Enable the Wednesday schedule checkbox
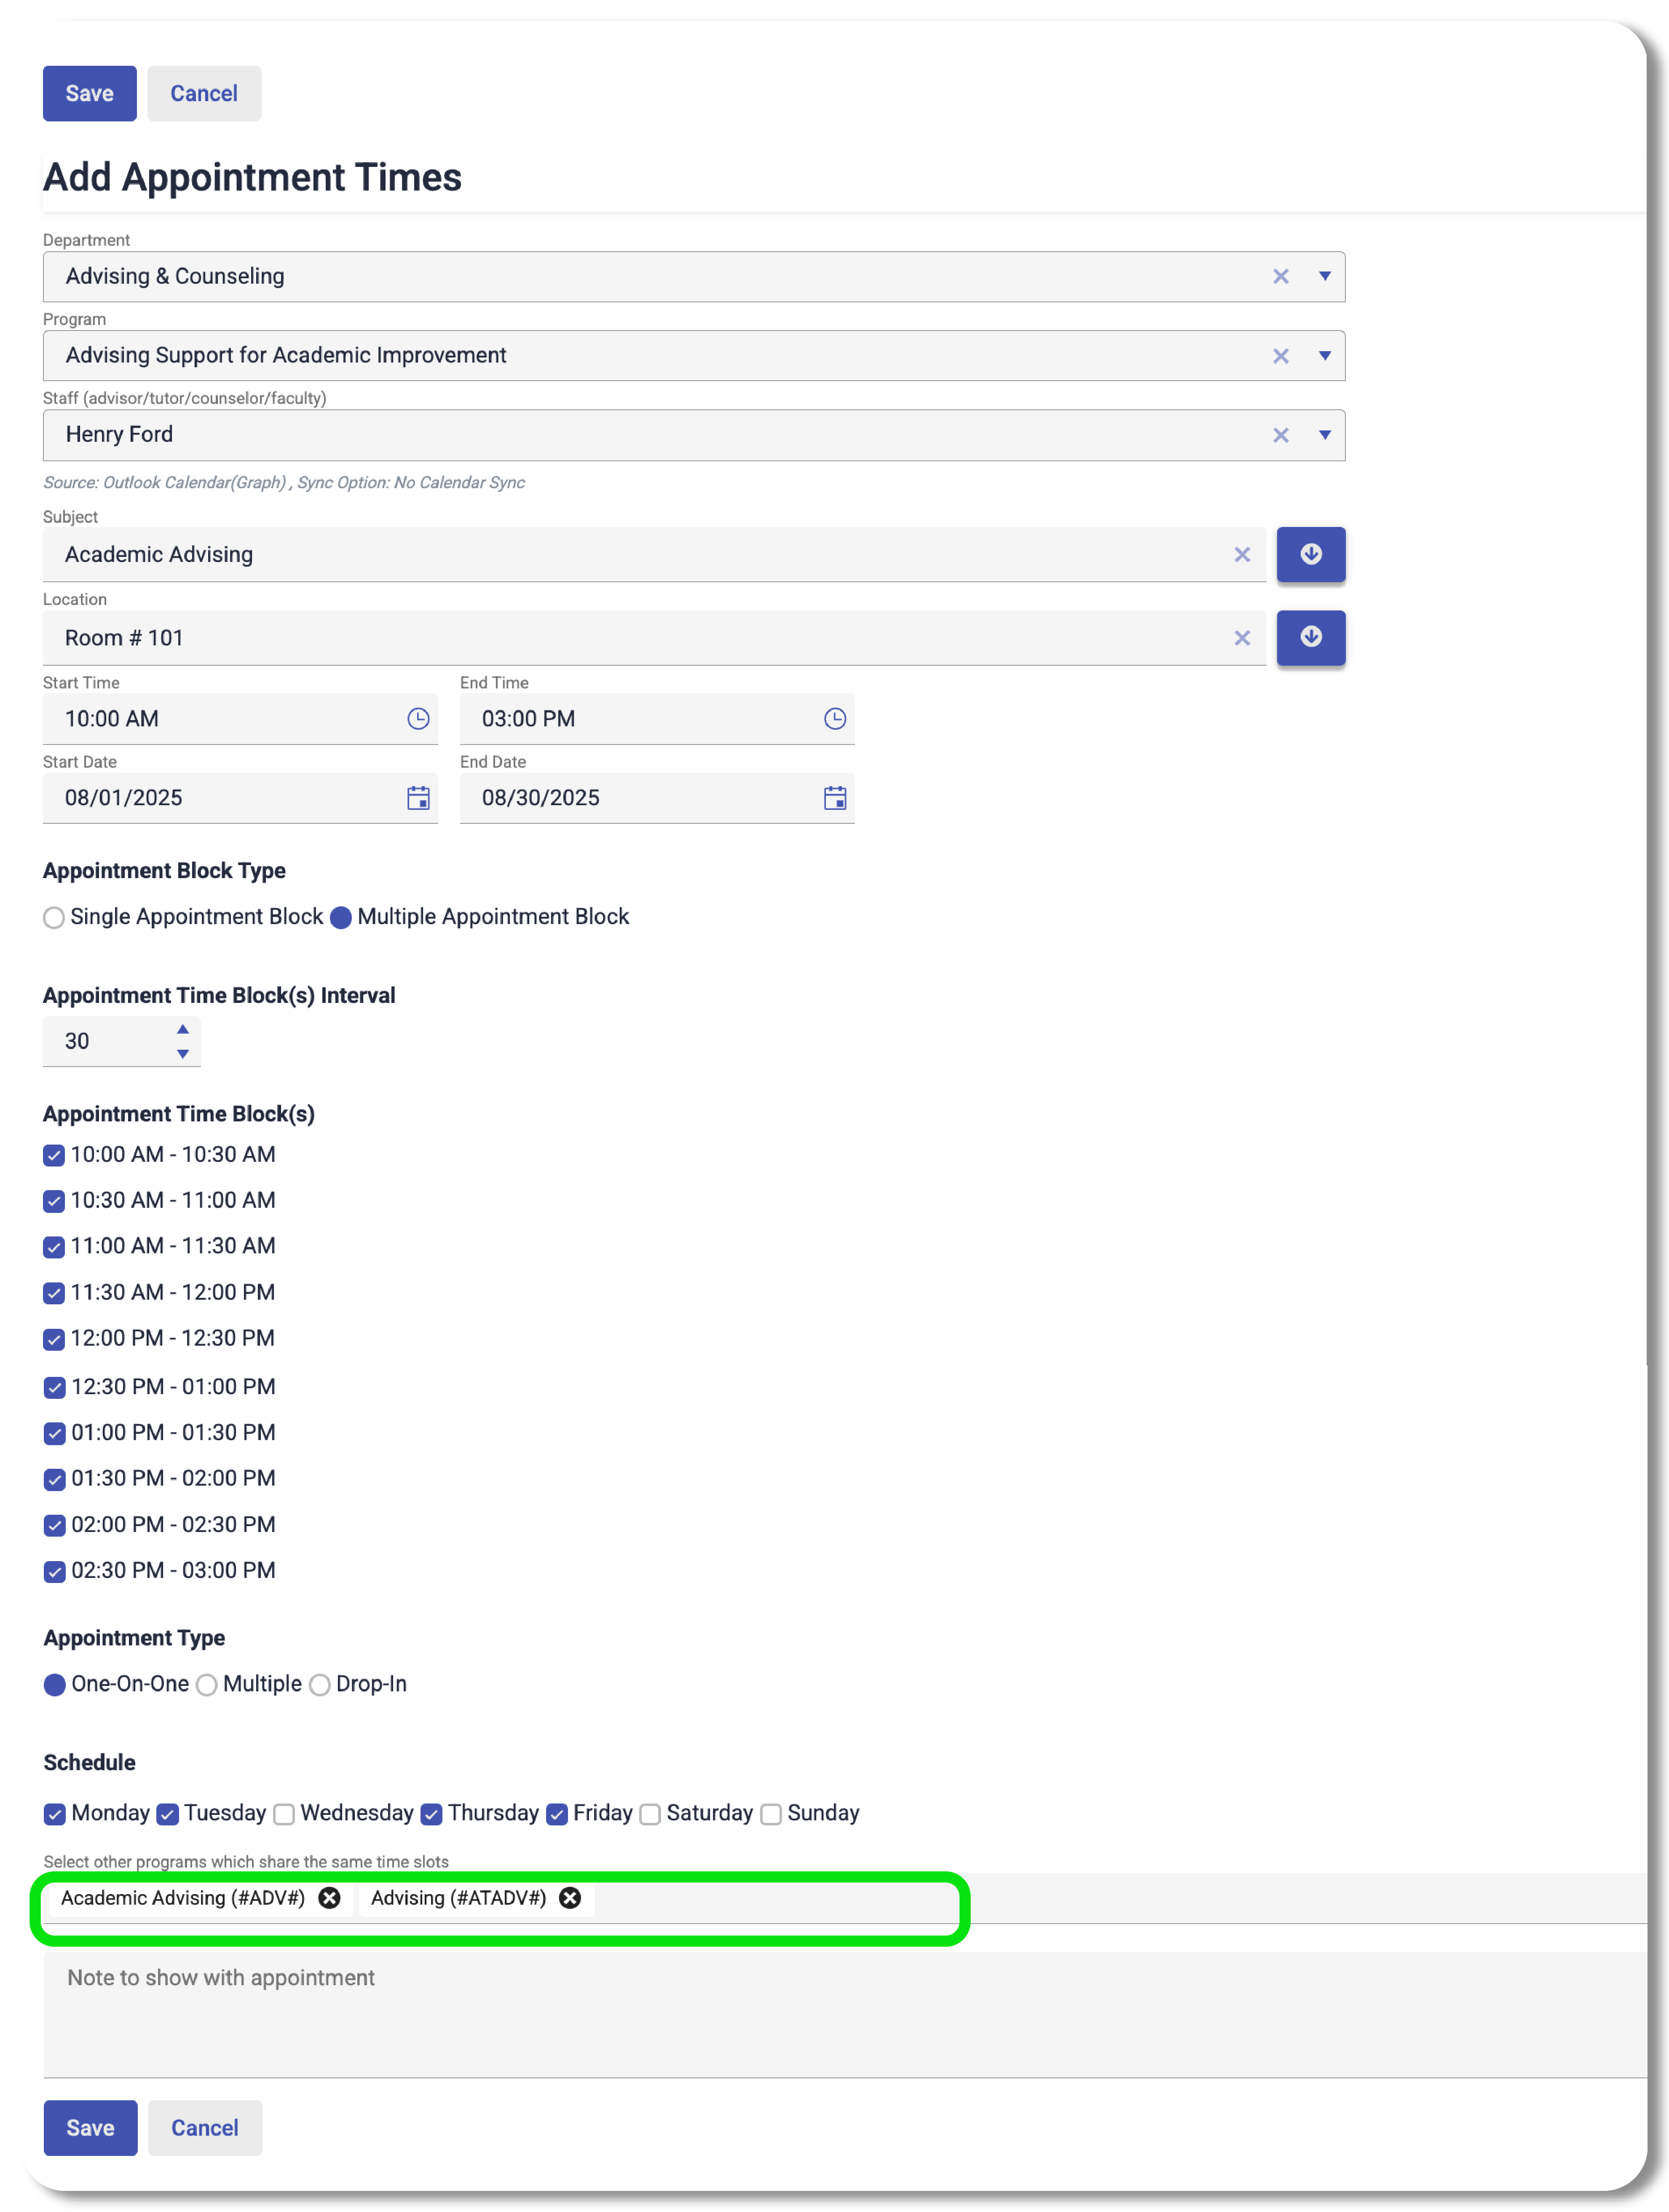Screen dimensions: 1669x2212 tap(284, 1814)
